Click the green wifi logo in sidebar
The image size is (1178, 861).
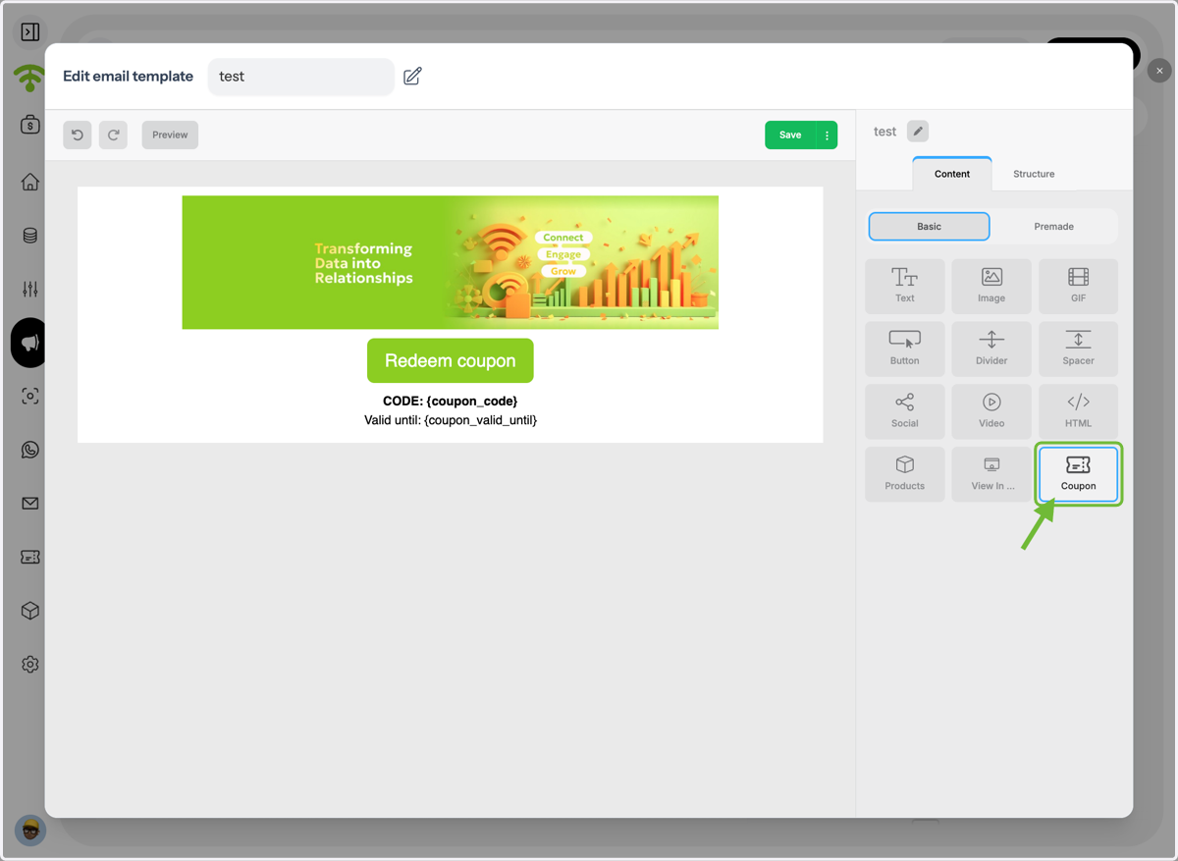pos(30,78)
